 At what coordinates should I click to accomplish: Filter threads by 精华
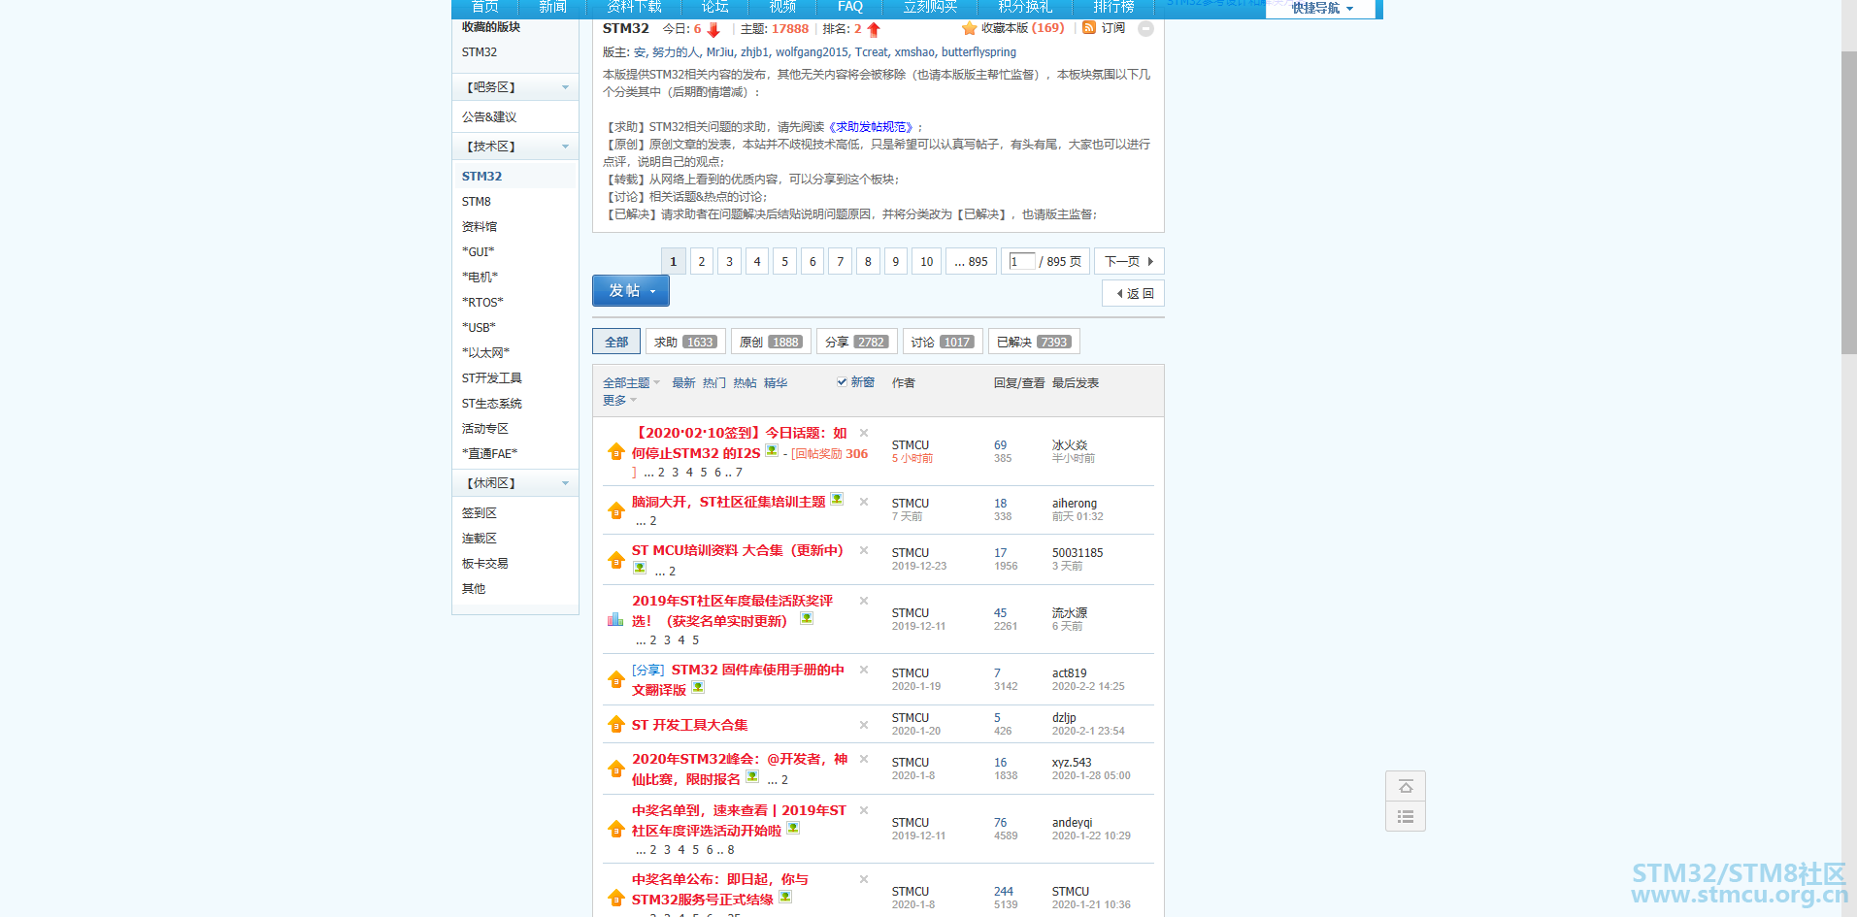[776, 383]
